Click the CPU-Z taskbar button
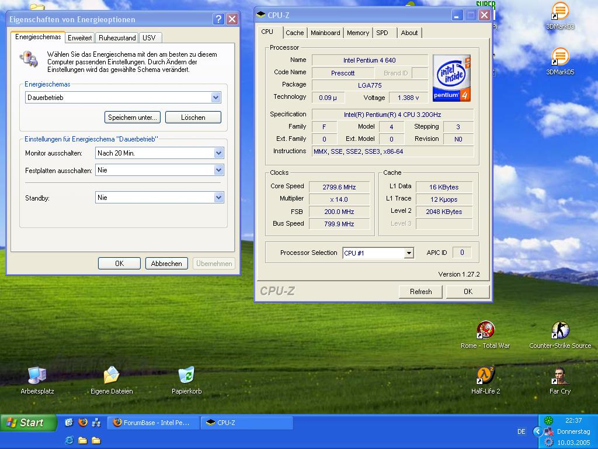 click(x=247, y=423)
